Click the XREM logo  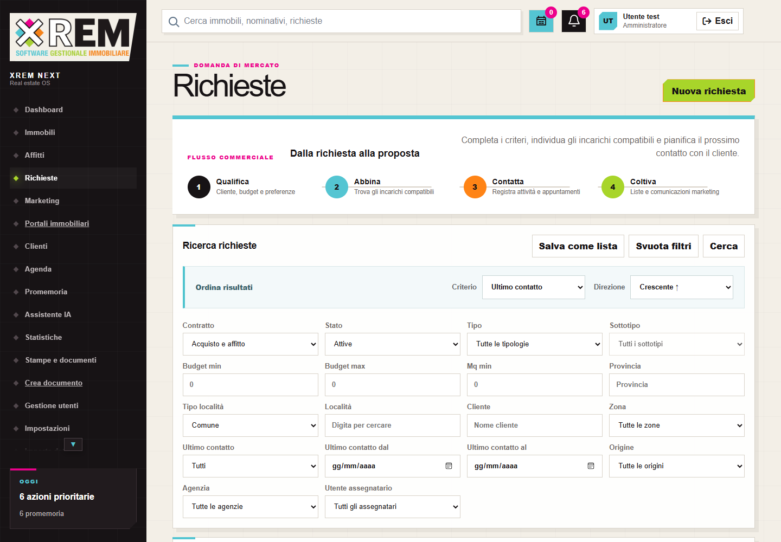click(73, 37)
